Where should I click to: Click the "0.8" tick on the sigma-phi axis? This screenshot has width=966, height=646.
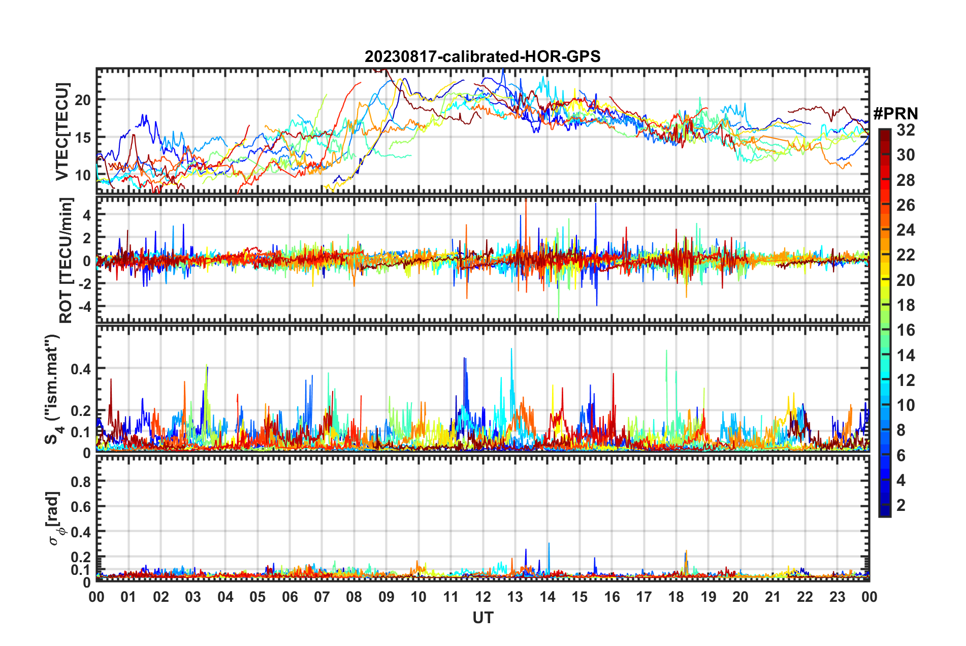[x=81, y=481]
